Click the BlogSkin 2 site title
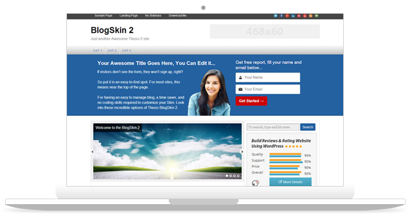 coord(112,30)
